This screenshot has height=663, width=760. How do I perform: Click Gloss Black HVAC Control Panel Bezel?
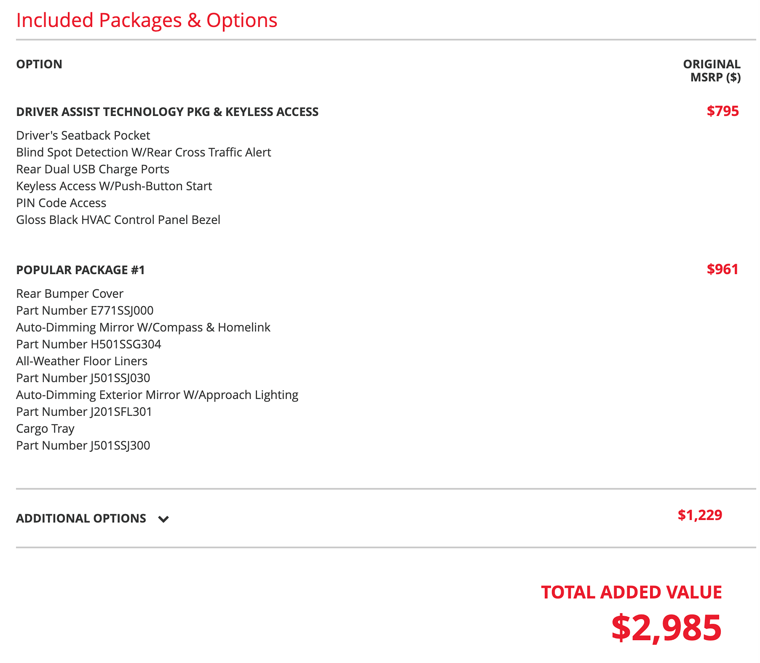tap(118, 220)
